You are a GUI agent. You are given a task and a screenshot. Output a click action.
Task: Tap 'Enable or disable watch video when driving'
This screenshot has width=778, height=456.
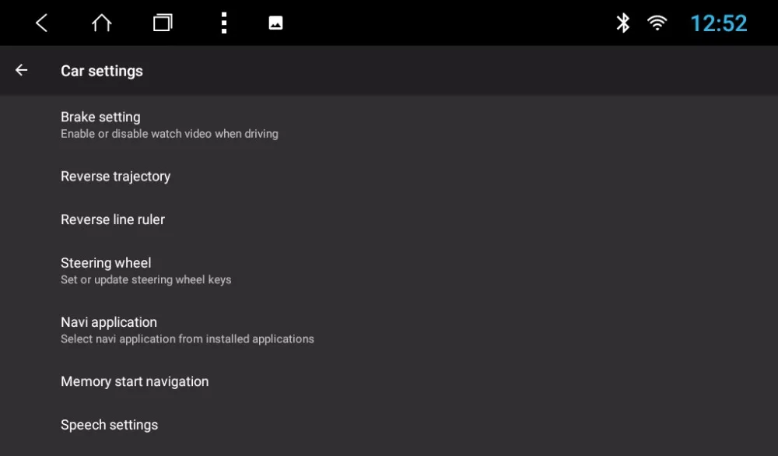(169, 134)
